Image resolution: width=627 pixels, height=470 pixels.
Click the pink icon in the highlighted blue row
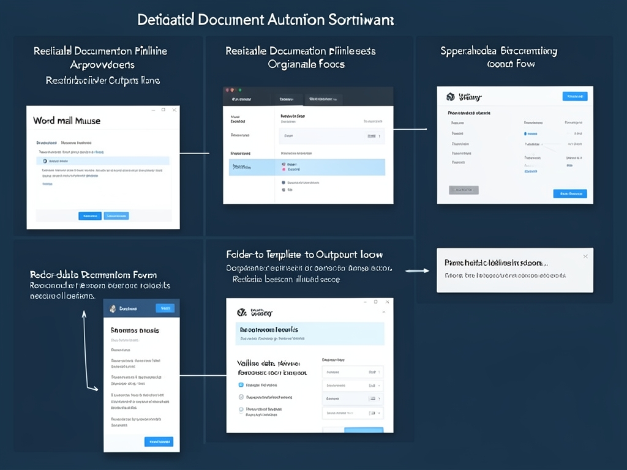click(283, 170)
